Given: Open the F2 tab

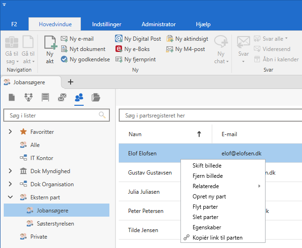Looking at the screenshot, I should click(14, 24).
